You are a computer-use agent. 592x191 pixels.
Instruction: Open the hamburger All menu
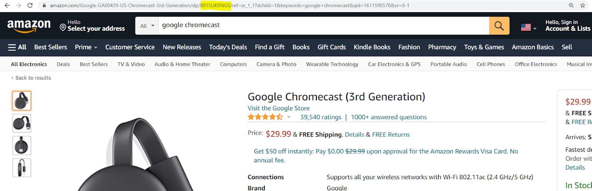coord(17,47)
